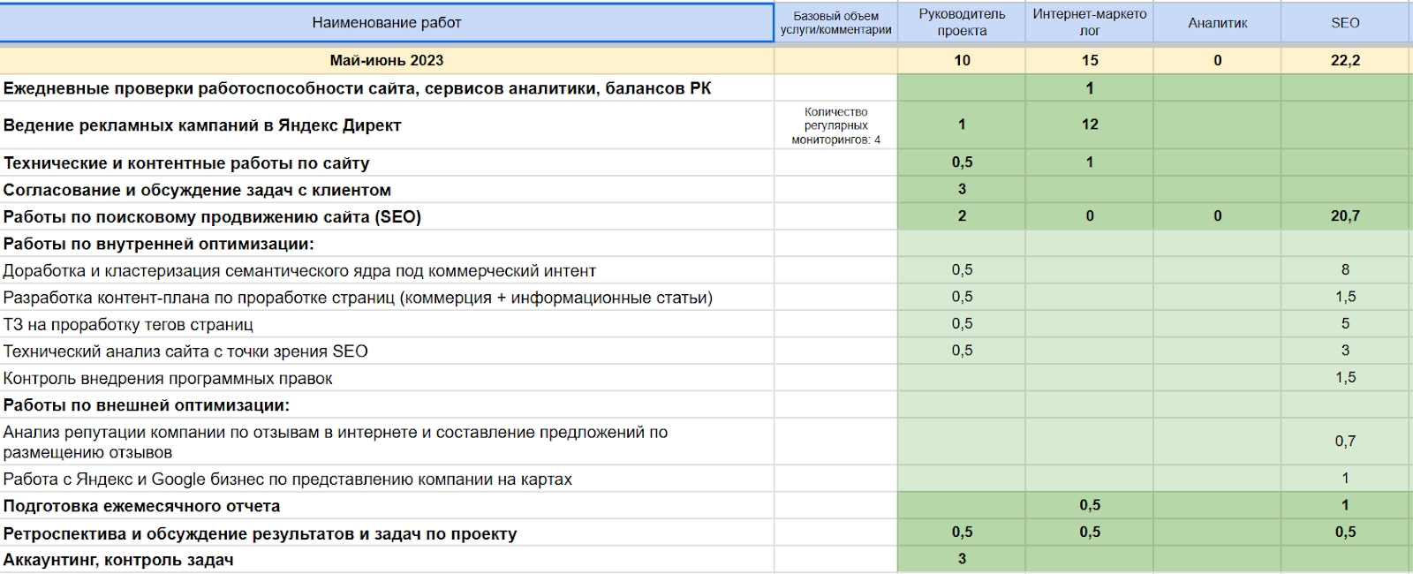Click the "SEO" column header

point(1344,23)
